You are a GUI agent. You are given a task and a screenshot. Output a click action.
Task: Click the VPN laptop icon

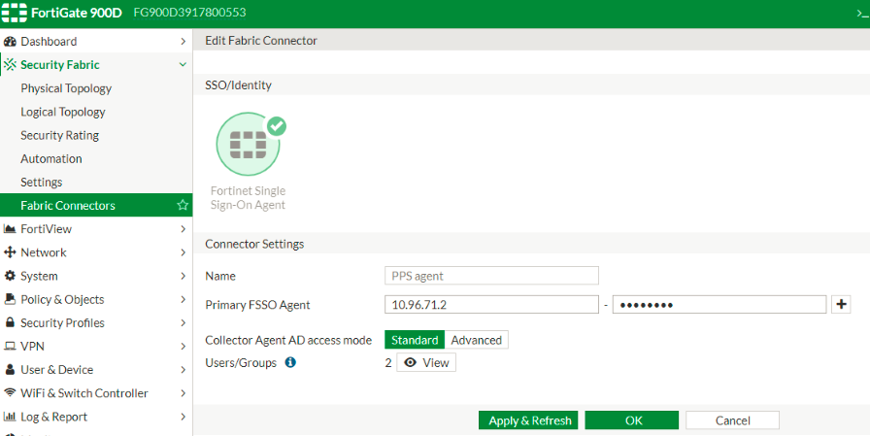[10, 346]
